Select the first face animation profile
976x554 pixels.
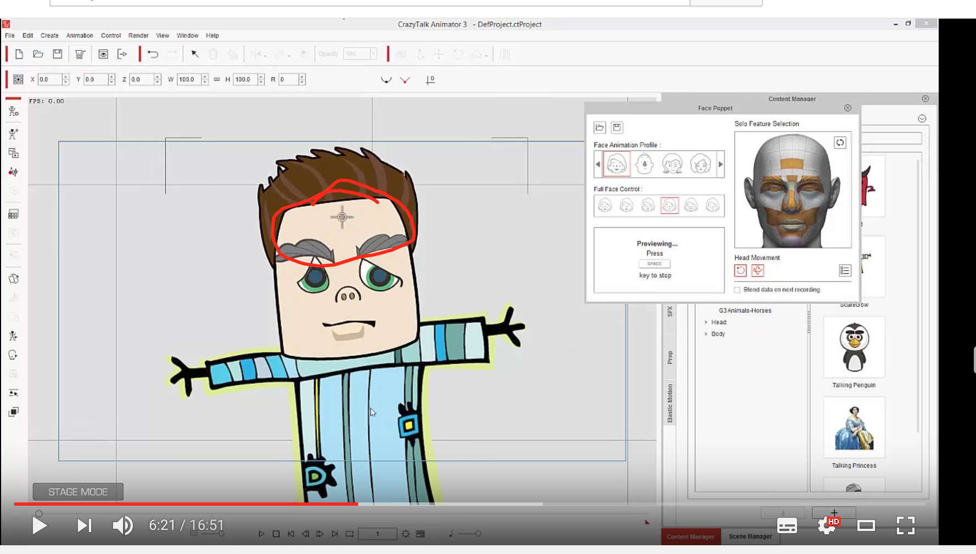(x=616, y=164)
